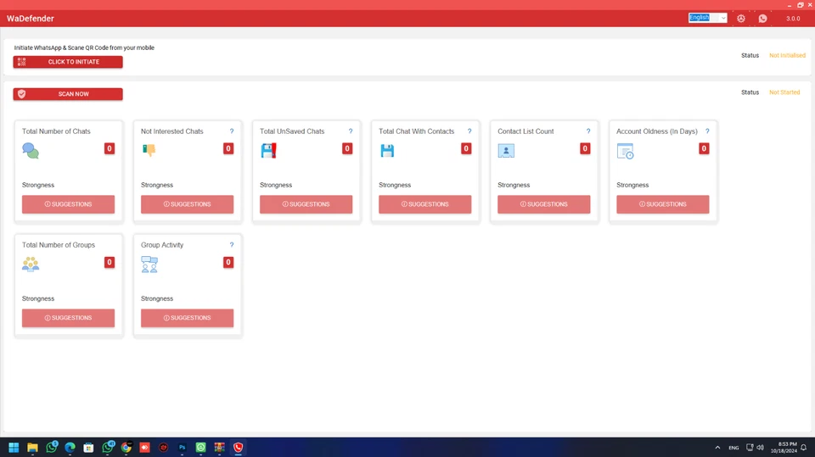Click the taskbar clock showing 8:53 PM
815x457 pixels.
pyautogui.click(x=784, y=447)
